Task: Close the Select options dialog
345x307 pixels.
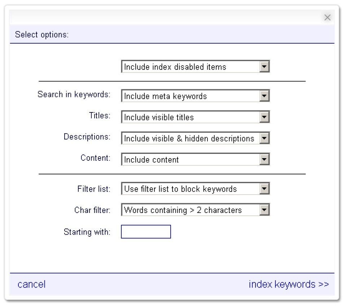Action: [x=327, y=18]
